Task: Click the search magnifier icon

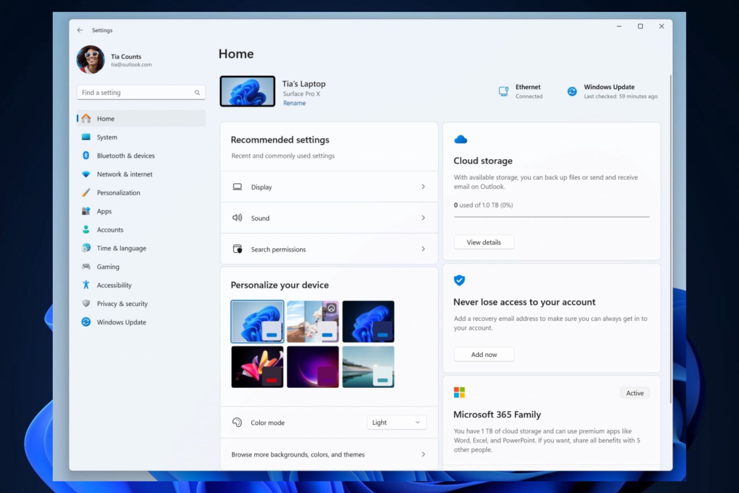Action: [x=197, y=92]
